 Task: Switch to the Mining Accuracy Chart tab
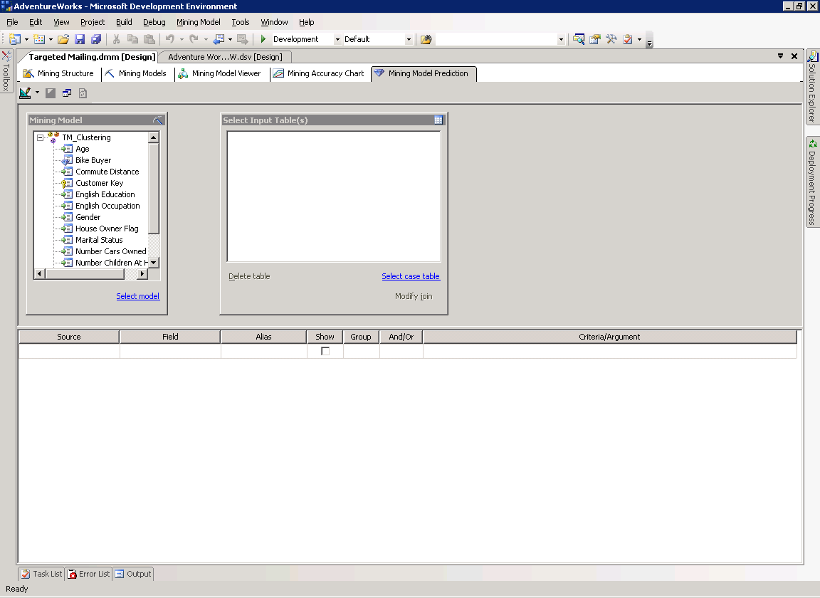318,74
